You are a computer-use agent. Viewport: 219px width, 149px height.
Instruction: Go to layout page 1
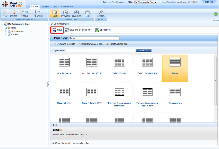[x=53, y=125]
